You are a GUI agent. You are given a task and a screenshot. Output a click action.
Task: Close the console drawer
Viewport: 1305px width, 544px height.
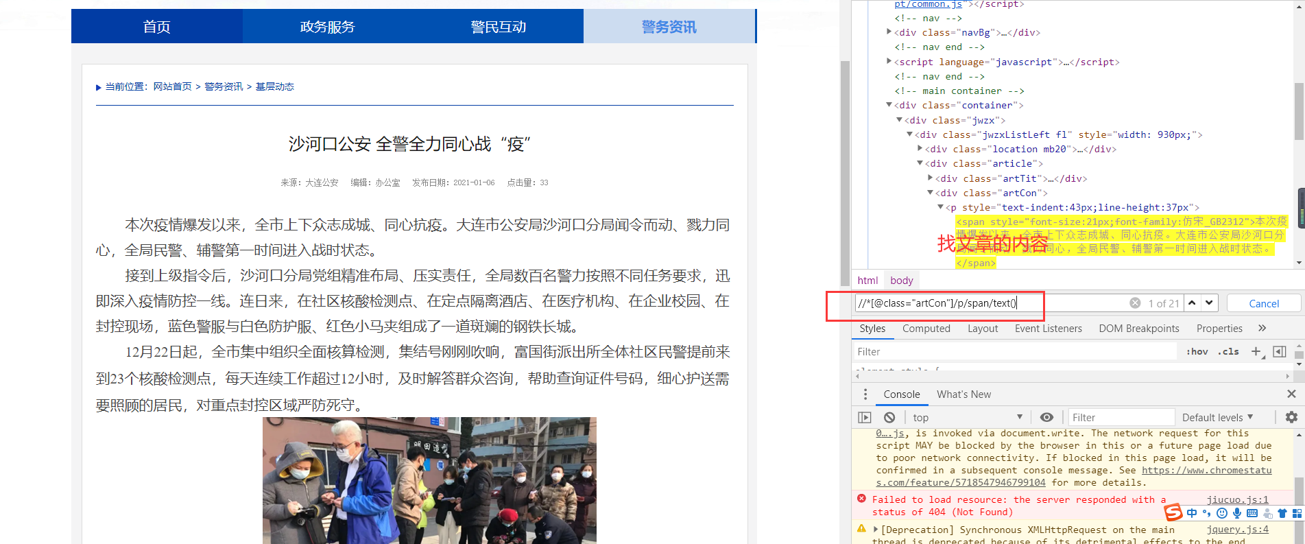pos(1291,394)
